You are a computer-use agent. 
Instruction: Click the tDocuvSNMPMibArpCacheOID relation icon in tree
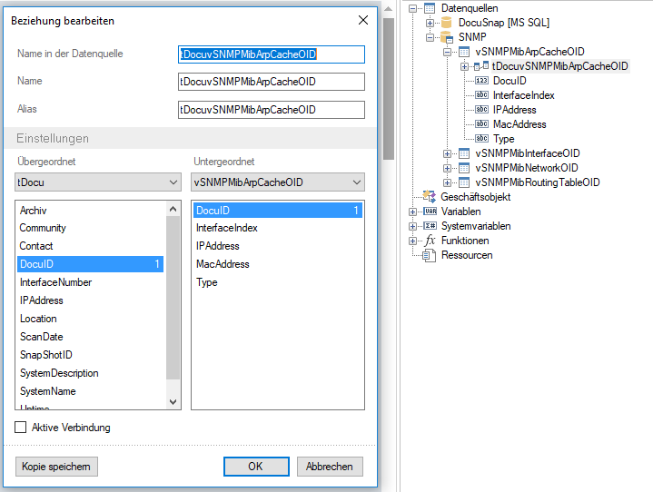coord(481,65)
